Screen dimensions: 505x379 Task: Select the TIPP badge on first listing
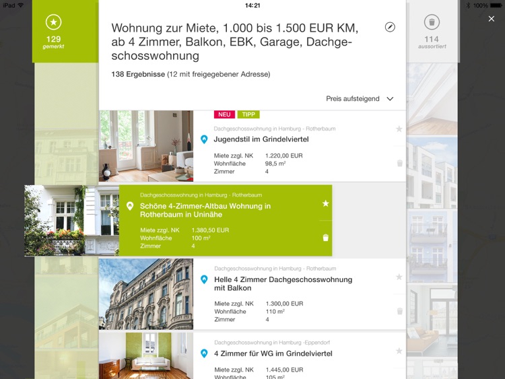[x=248, y=114]
